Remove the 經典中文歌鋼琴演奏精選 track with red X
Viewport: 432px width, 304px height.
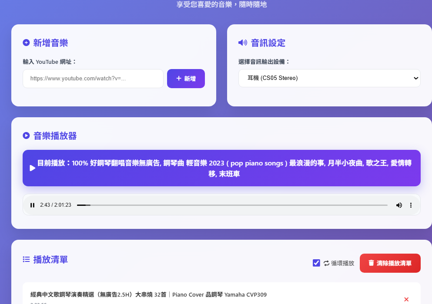point(406,299)
